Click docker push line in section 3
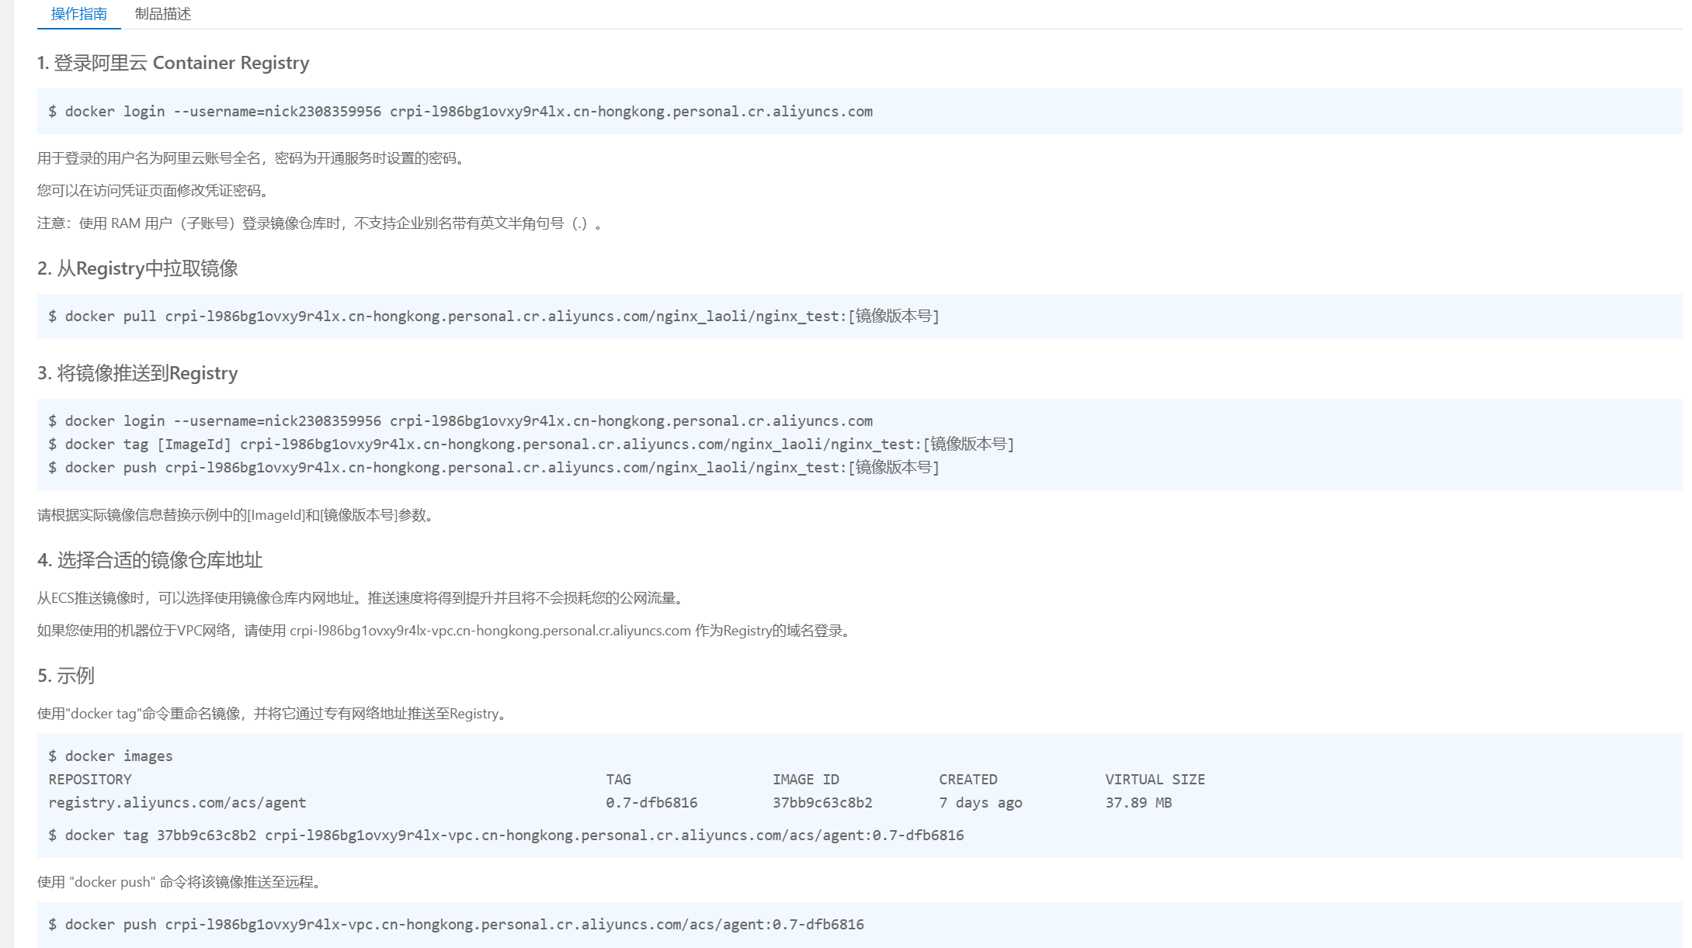Viewport: 1692px width, 948px height. pos(494,468)
